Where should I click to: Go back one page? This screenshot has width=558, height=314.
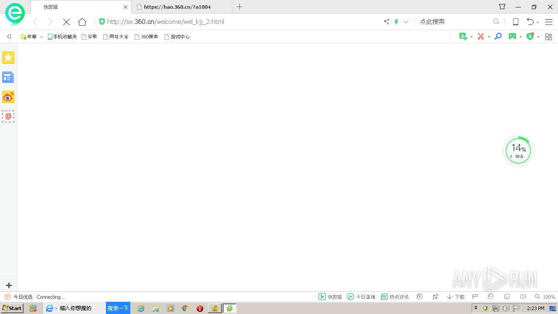pyautogui.click(x=35, y=22)
